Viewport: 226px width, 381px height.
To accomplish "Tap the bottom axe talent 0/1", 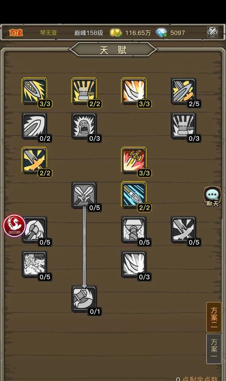I will click(84, 299).
